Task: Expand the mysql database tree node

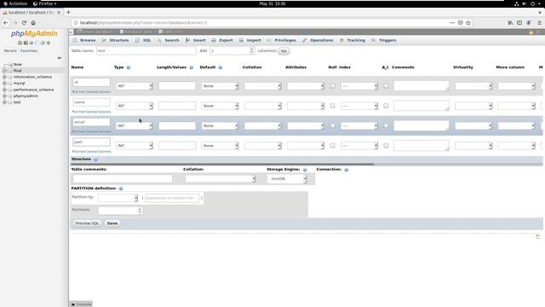Action: (x=4, y=84)
